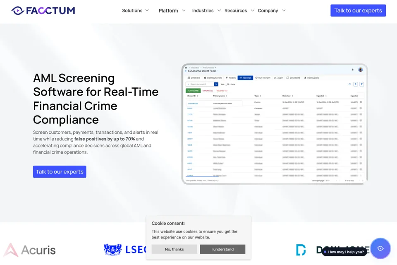Sort by Primary name column header
This screenshot has height=265, width=397.
click(x=220, y=96)
